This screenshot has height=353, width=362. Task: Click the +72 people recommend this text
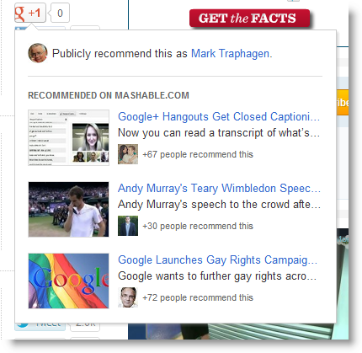pyautogui.click(x=198, y=297)
